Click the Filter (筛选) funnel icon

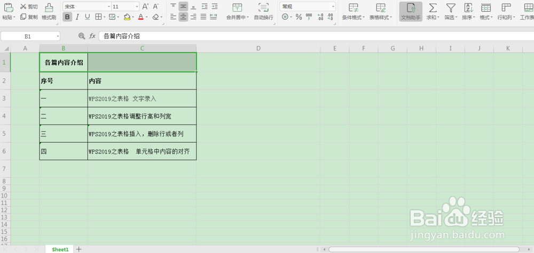(x=451, y=8)
